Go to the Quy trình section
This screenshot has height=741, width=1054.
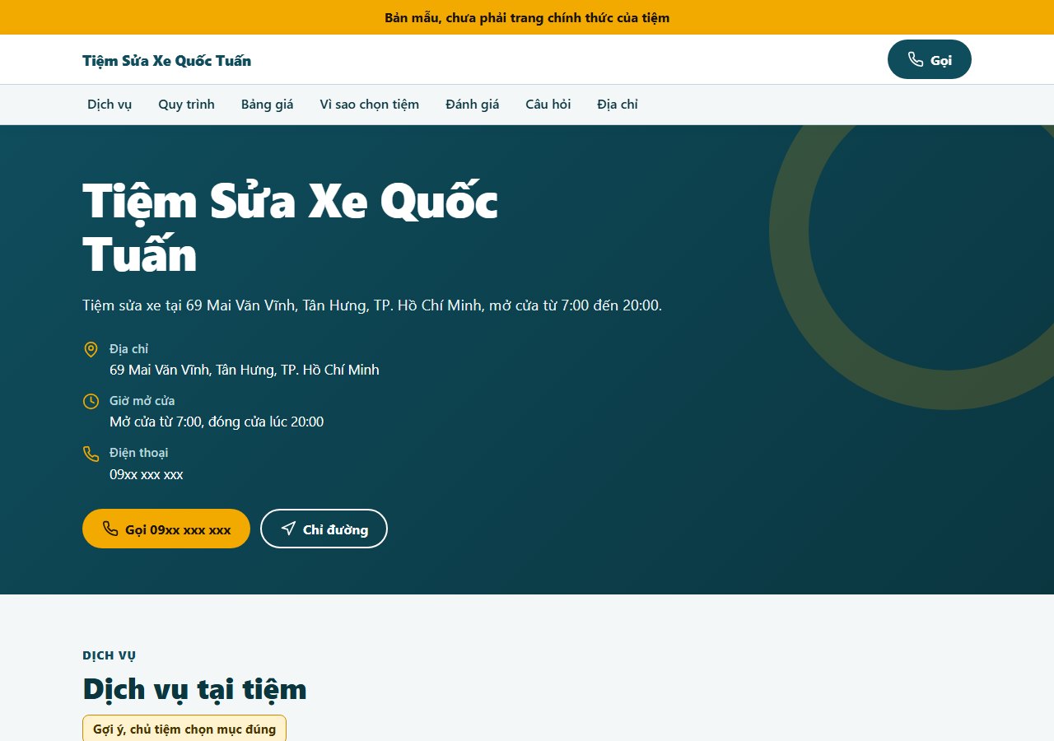click(186, 105)
